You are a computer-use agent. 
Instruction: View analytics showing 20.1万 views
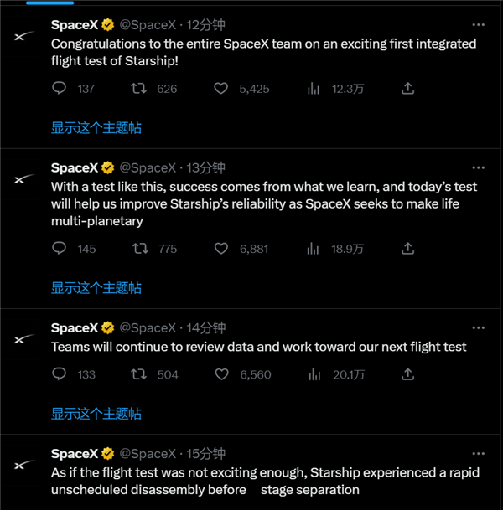314,374
